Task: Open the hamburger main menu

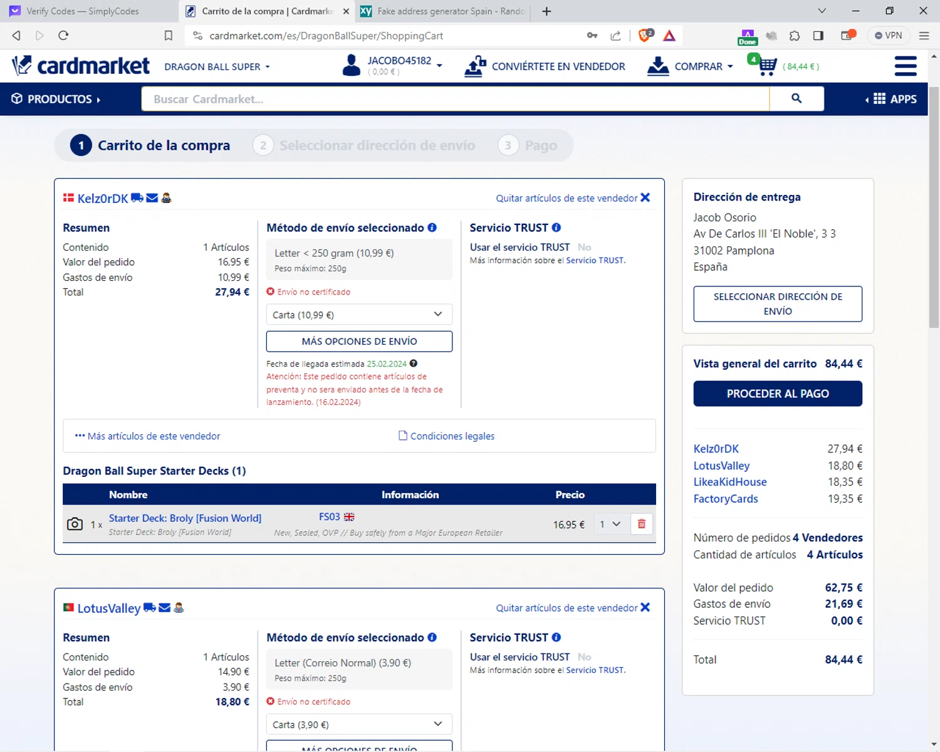Action: coord(906,66)
